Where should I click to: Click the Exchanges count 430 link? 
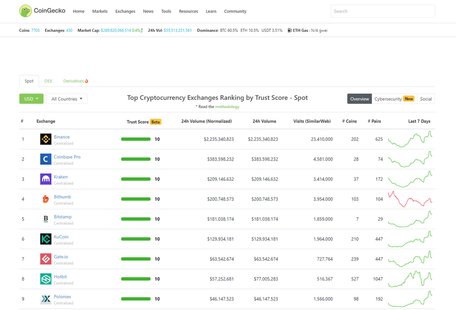[69, 30]
